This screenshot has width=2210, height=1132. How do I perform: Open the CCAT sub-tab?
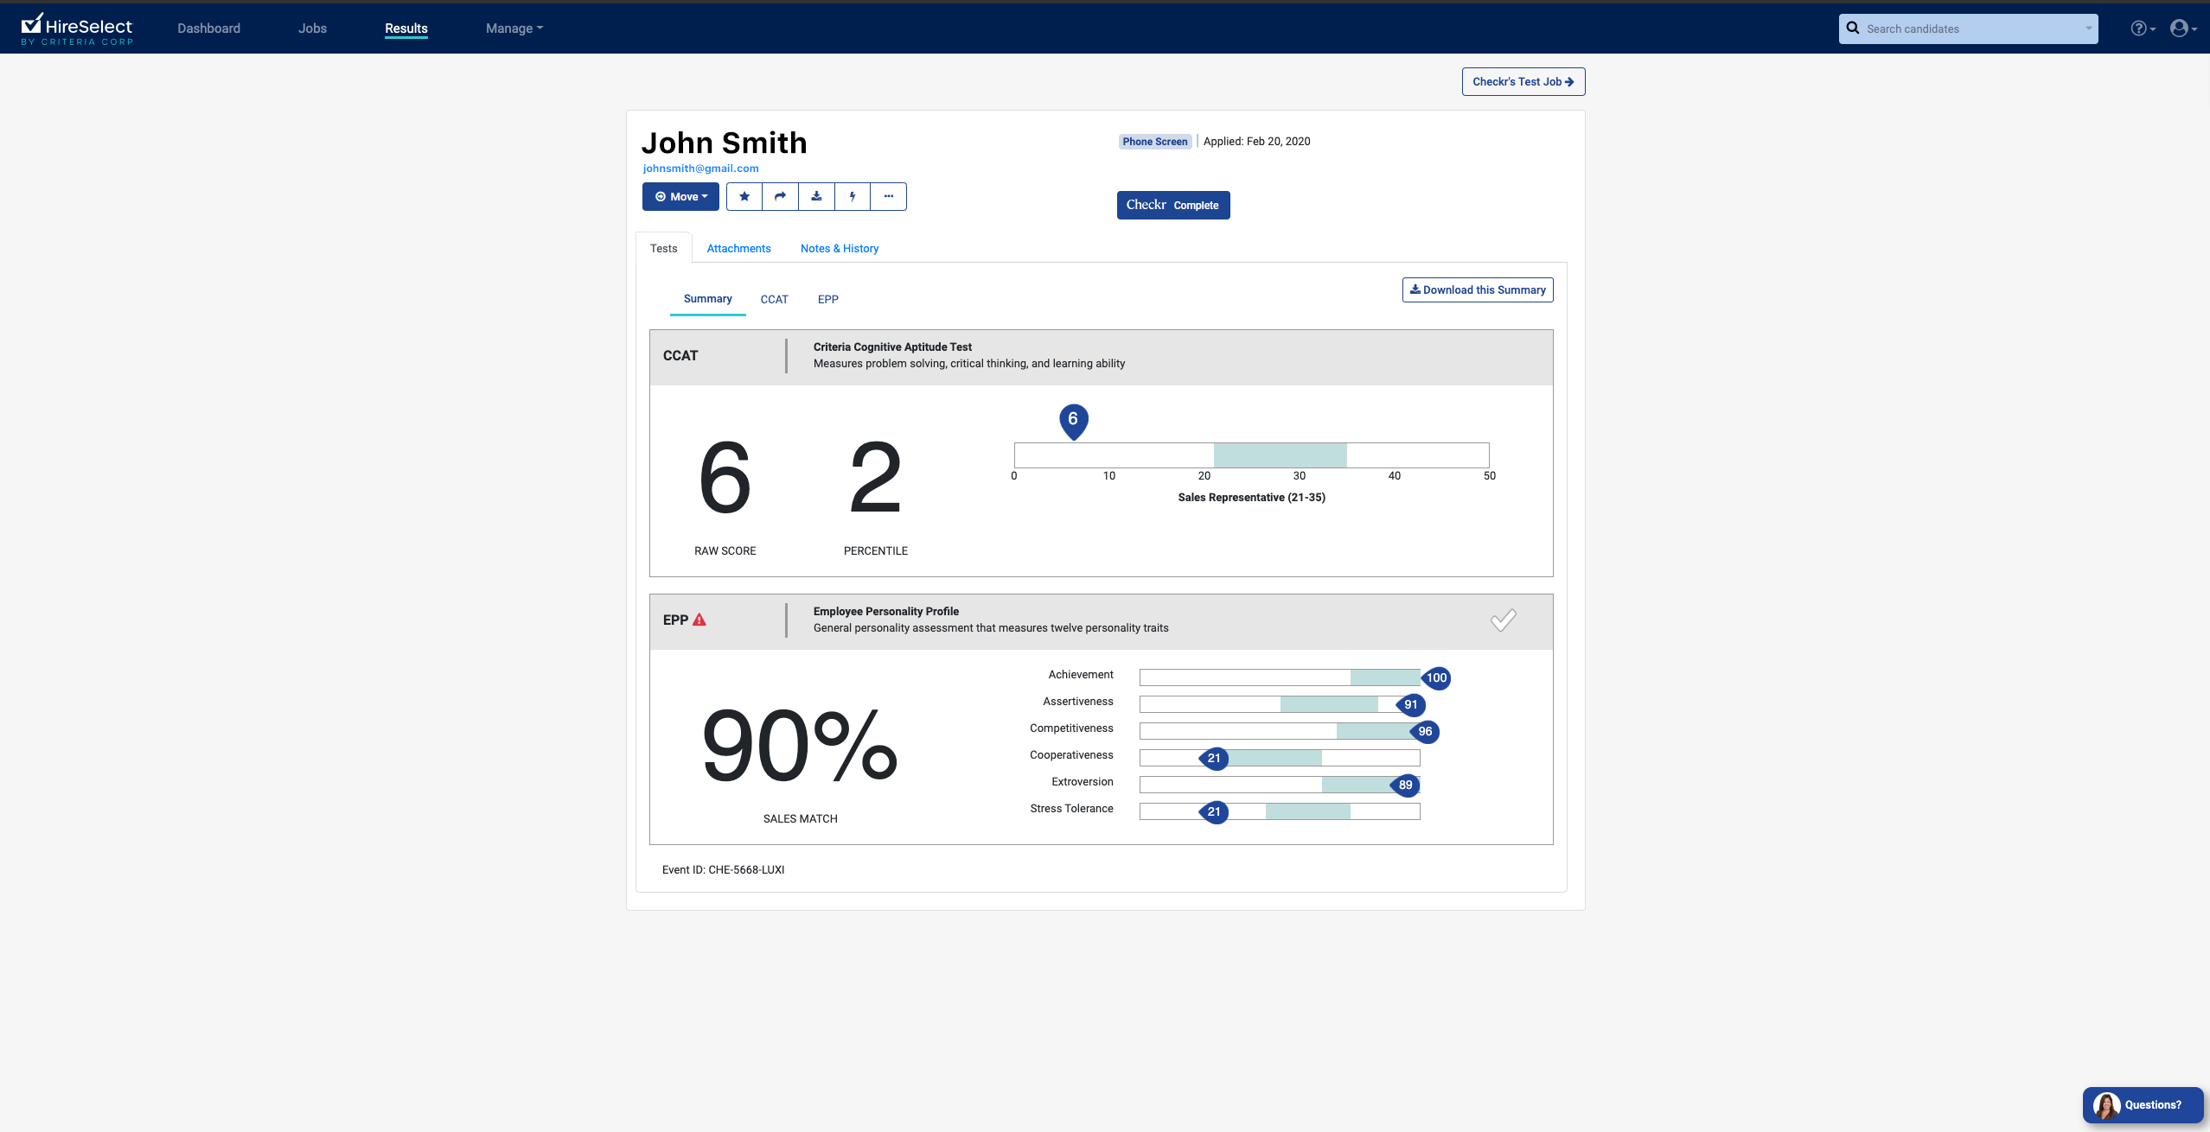(774, 299)
